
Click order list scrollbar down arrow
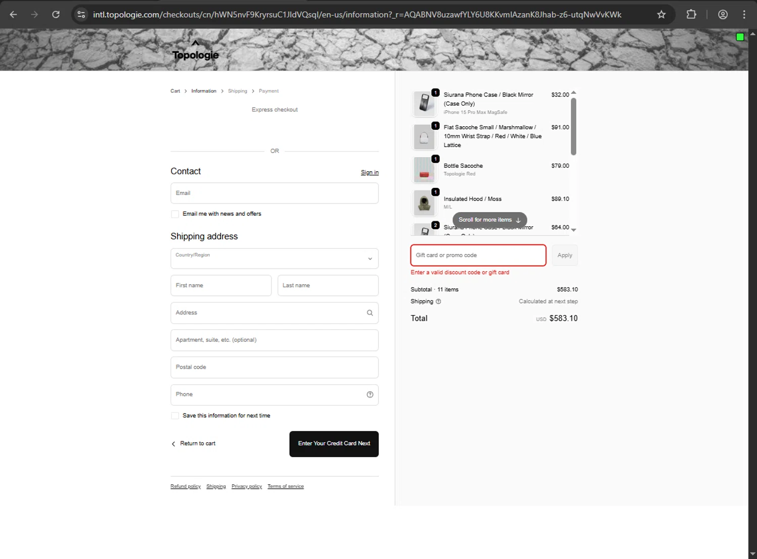pos(573,230)
